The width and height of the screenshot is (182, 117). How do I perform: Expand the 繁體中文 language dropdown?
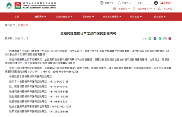[x=110, y=3]
